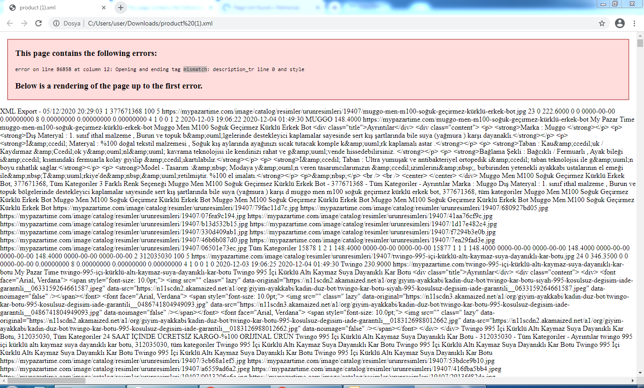Click the horizontal scrollbar thumb

point(46,380)
